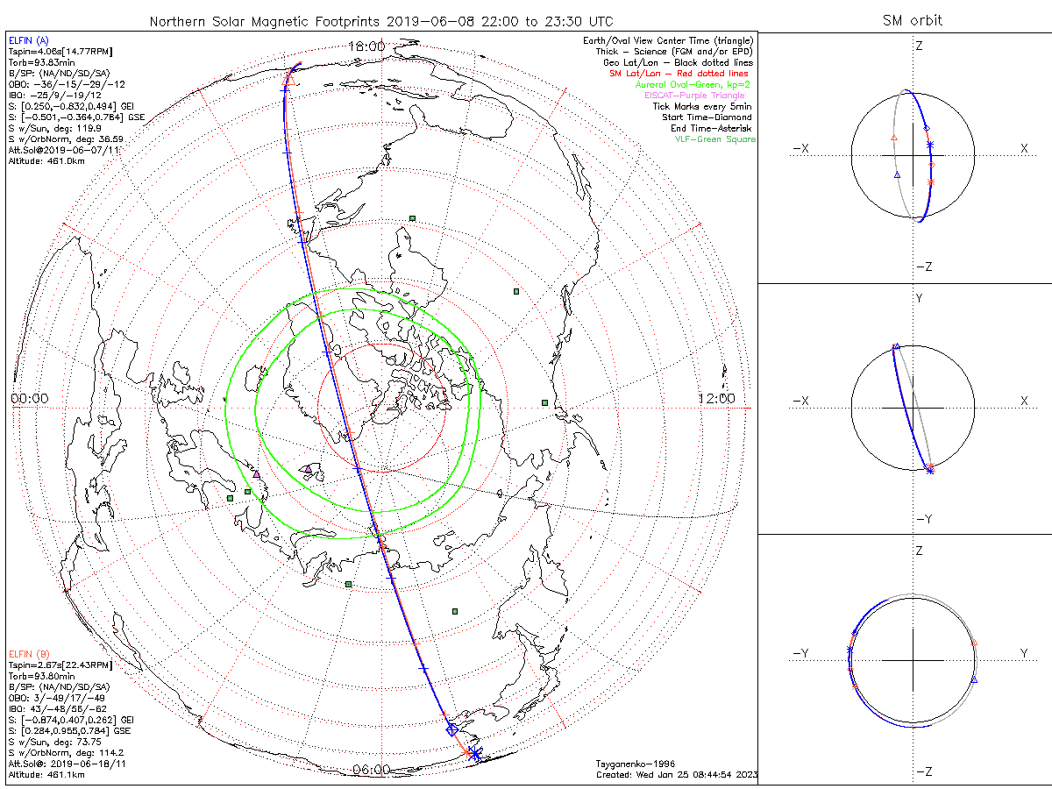Select the 06:00 local time label
The width and height of the screenshot is (1052, 789).
click(x=372, y=770)
